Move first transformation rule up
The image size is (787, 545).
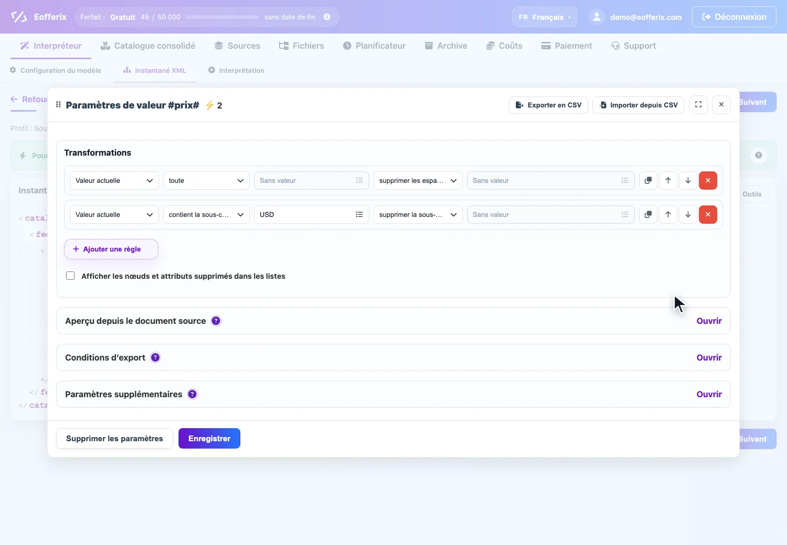668,181
